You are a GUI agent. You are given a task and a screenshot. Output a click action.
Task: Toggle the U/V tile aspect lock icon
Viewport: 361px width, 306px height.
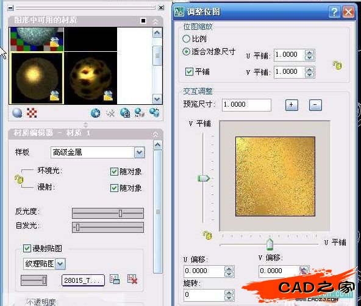pos(337,66)
